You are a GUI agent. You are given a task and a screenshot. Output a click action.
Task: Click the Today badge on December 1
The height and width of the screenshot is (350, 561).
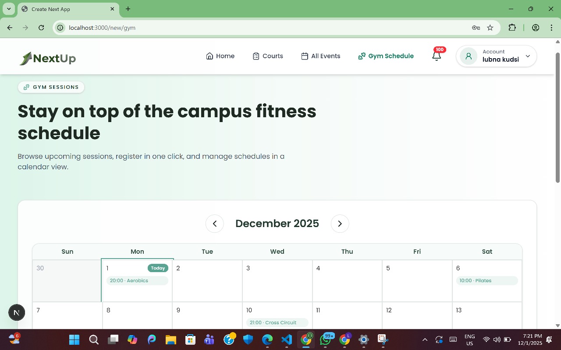click(x=158, y=268)
